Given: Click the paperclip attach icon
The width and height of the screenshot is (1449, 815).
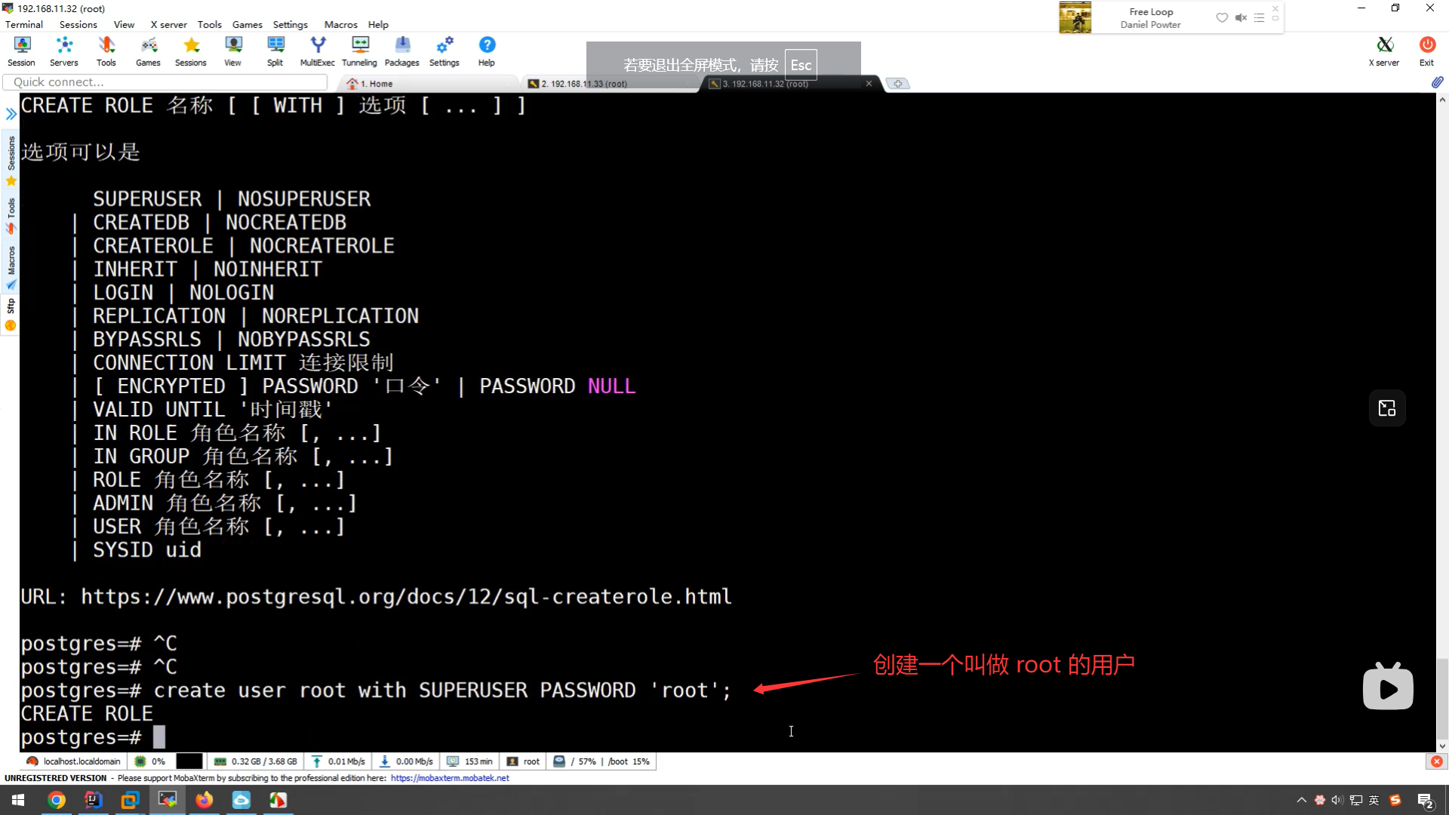Looking at the screenshot, I should point(1436,82).
